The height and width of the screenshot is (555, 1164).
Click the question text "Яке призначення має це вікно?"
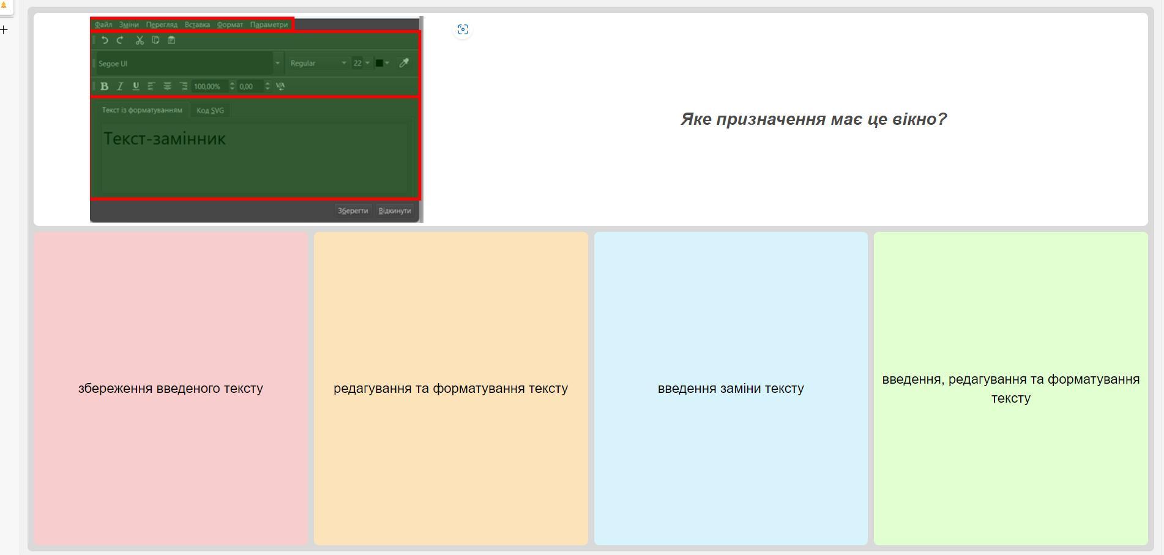[x=813, y=119]
